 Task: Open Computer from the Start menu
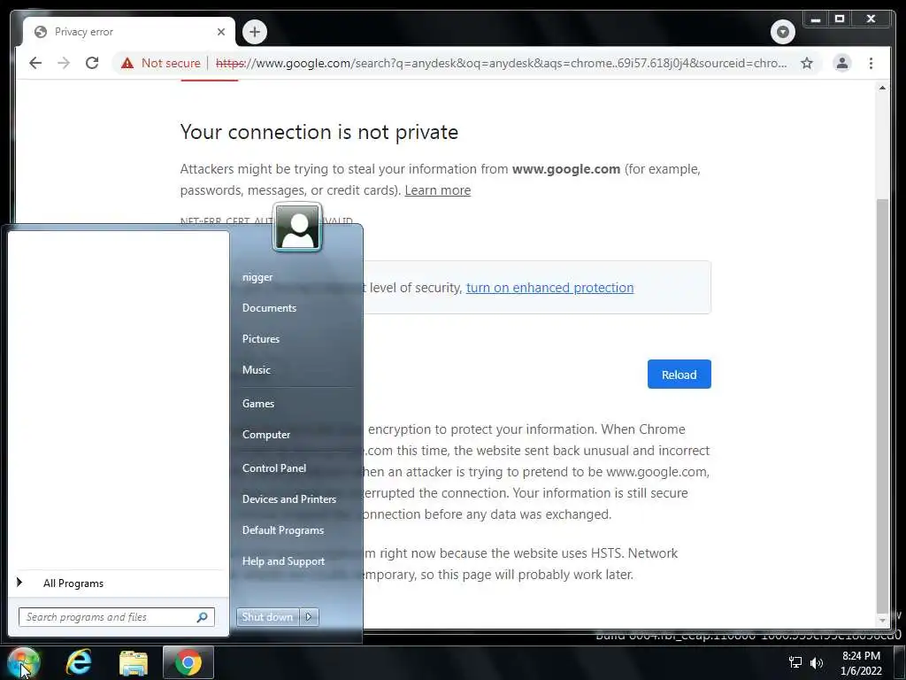pos(265,434)
